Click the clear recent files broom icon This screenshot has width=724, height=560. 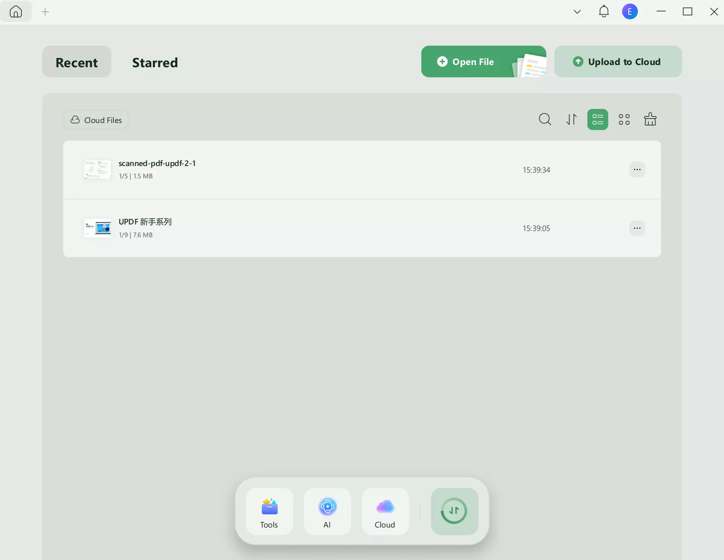click(x=650, y=119)
